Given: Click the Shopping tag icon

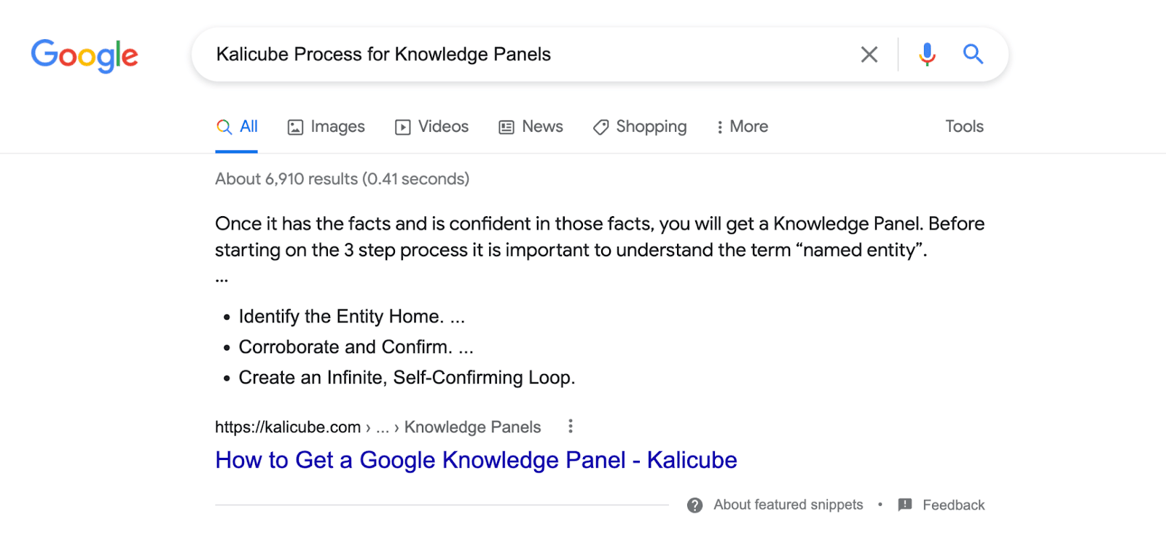Looking at the screenshot, I should [600, 127].
